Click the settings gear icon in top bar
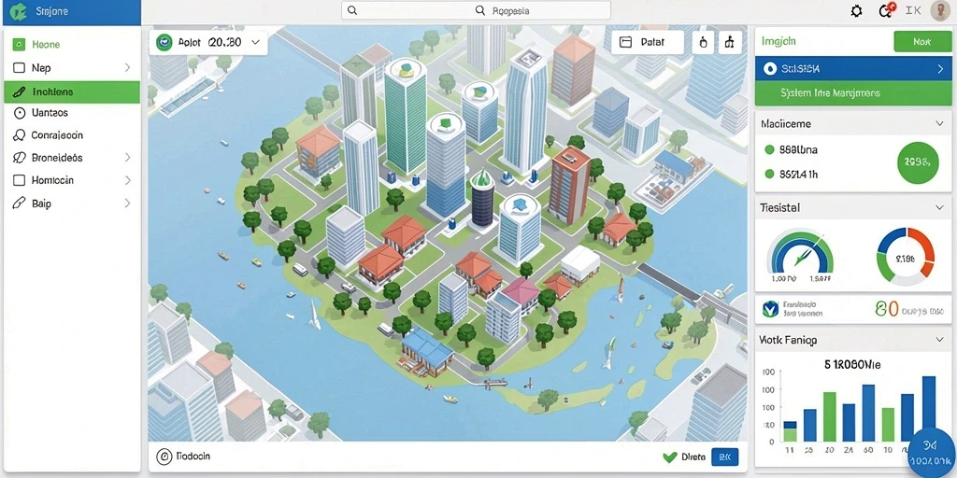Screen dimensions: 957x478 tap(856, 11)
